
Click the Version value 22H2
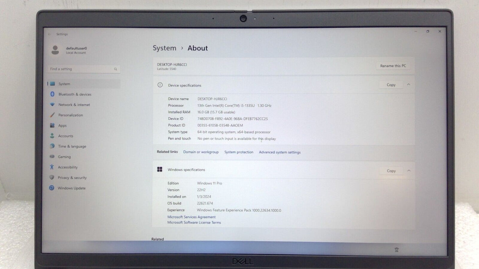click(x=202, y=190)
